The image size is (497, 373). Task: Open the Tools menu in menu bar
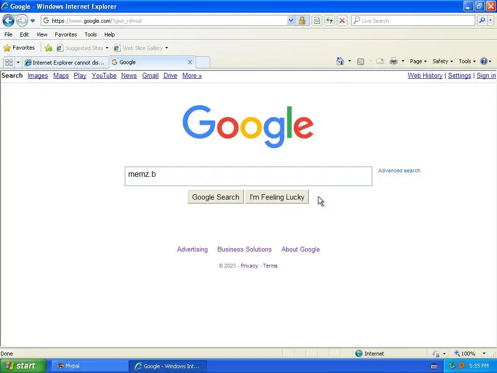[x=91, y=34]
